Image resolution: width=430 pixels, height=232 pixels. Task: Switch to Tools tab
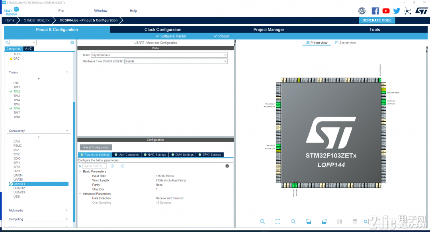pyautogui.click(x=375, y=29)
